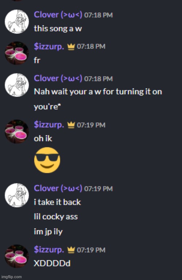Open Clover's avatar beside "this song a w"

coord(17,22)
